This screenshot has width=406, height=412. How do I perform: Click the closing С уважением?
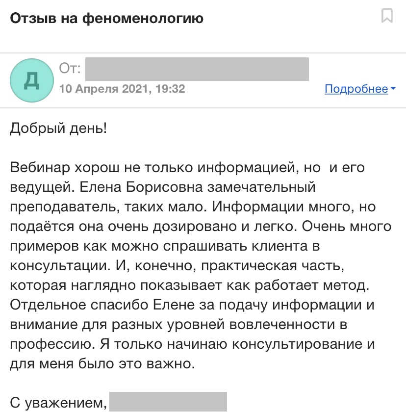(58, 403)
